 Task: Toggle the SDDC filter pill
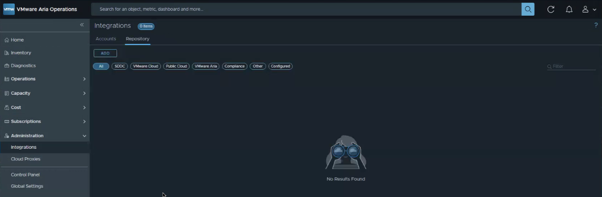120,66
